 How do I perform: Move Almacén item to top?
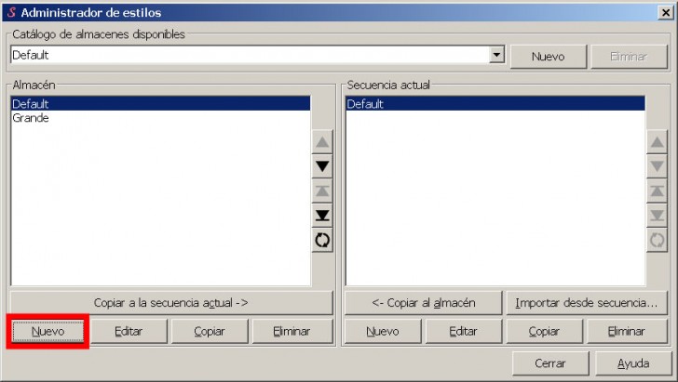click(x=322, y=191)
